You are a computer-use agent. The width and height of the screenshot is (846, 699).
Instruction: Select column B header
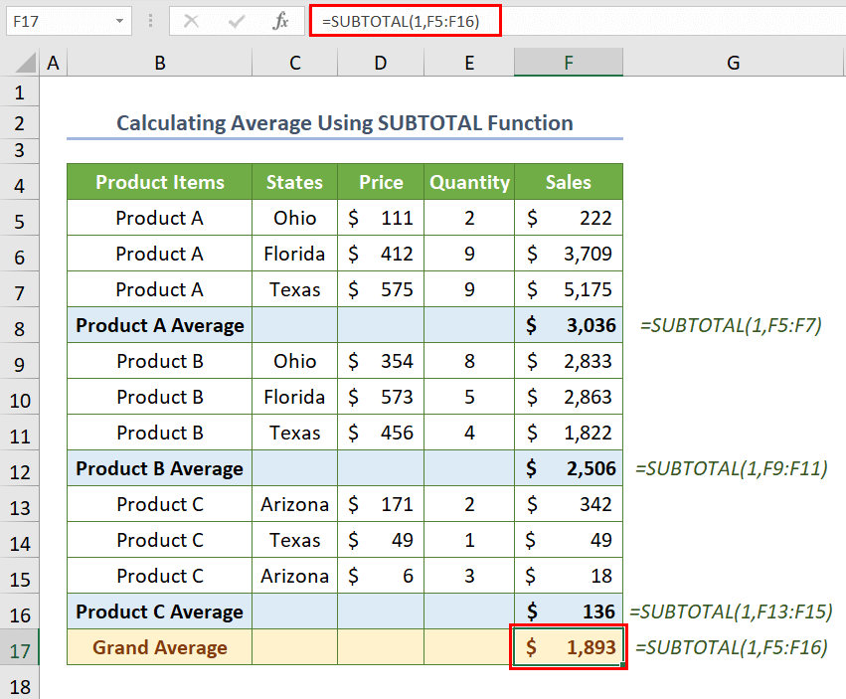[x=159, y=63]
